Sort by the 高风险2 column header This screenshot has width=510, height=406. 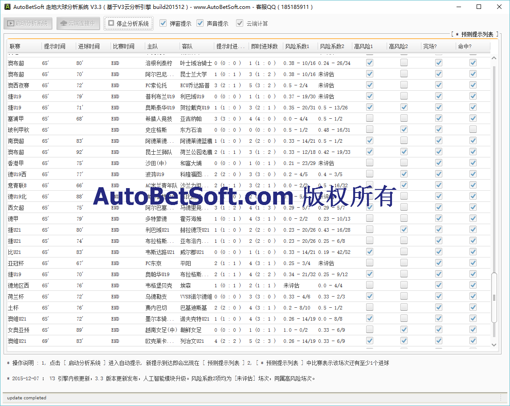pyautogui.click(x=404, y=46)
